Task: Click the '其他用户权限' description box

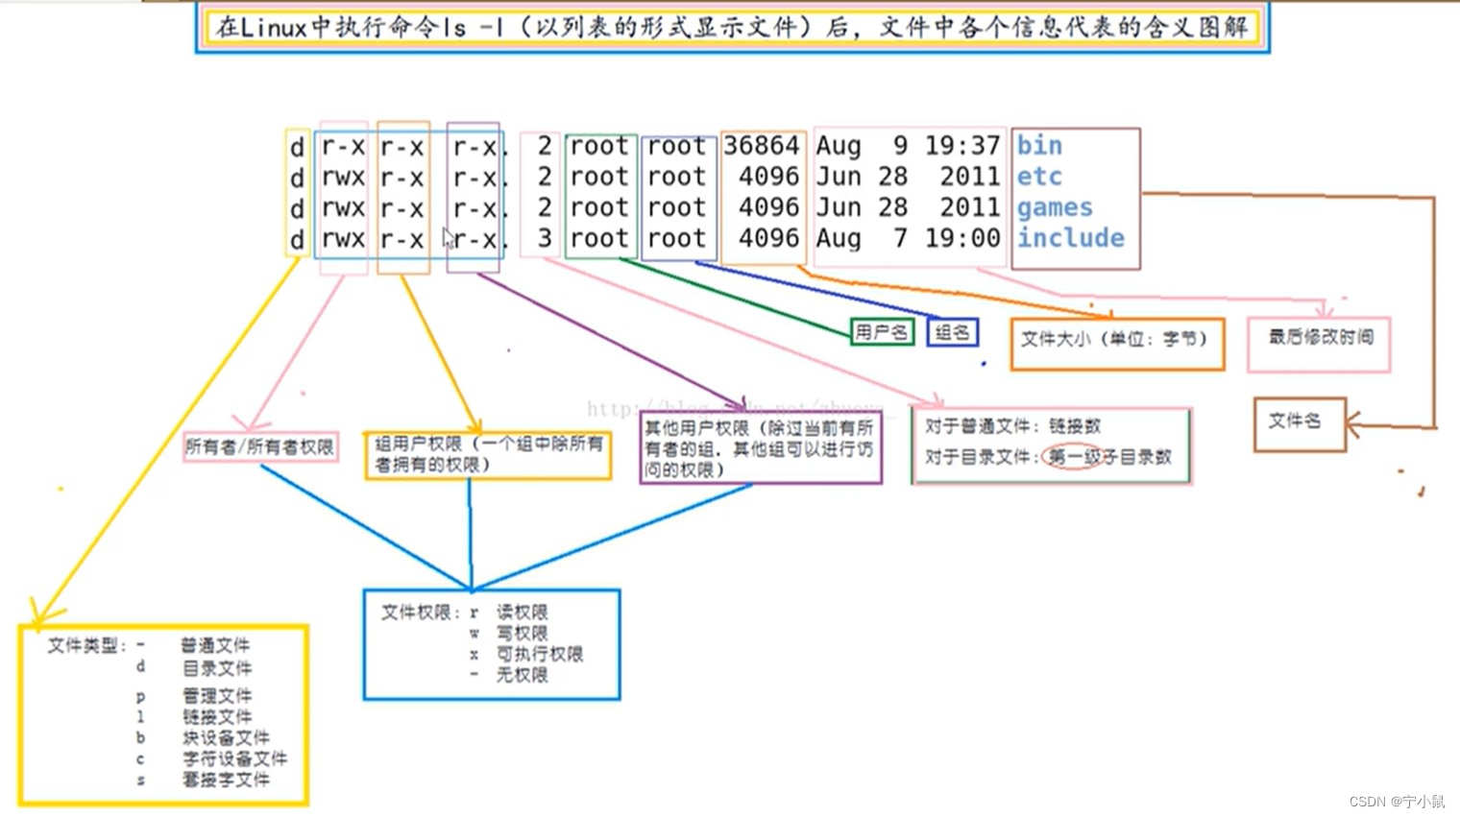Action: [761, 448]
